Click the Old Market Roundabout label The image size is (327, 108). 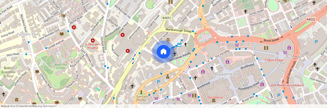pos(287,85)
